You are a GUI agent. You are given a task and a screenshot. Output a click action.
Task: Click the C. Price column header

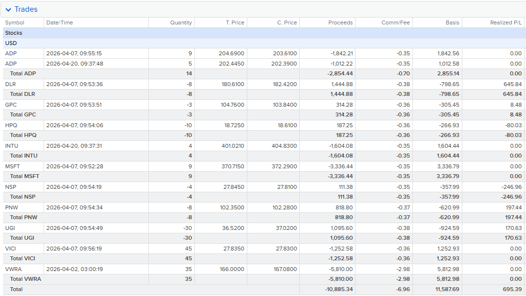[x=287, y=23]
